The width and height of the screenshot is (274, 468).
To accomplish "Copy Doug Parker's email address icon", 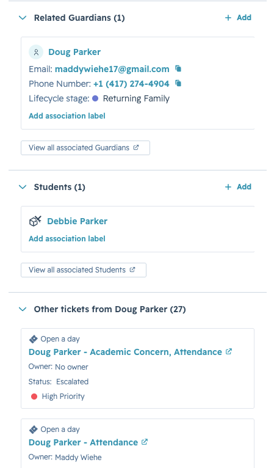I will click(x=178, y=68).
